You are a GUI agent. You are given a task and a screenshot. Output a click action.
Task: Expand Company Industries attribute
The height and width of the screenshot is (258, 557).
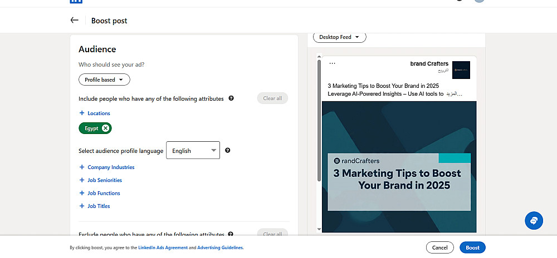[x=110, y=167]
